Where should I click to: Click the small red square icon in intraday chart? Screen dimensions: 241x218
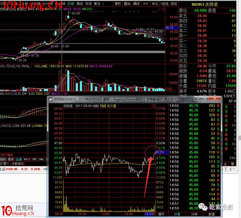click(x=154, y=106)
